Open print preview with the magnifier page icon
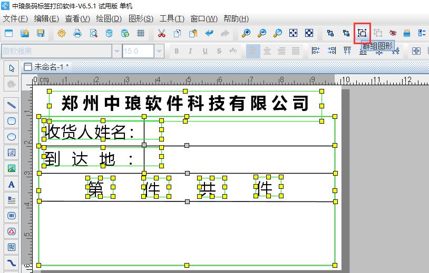429x273 pixels. (94, 33)
